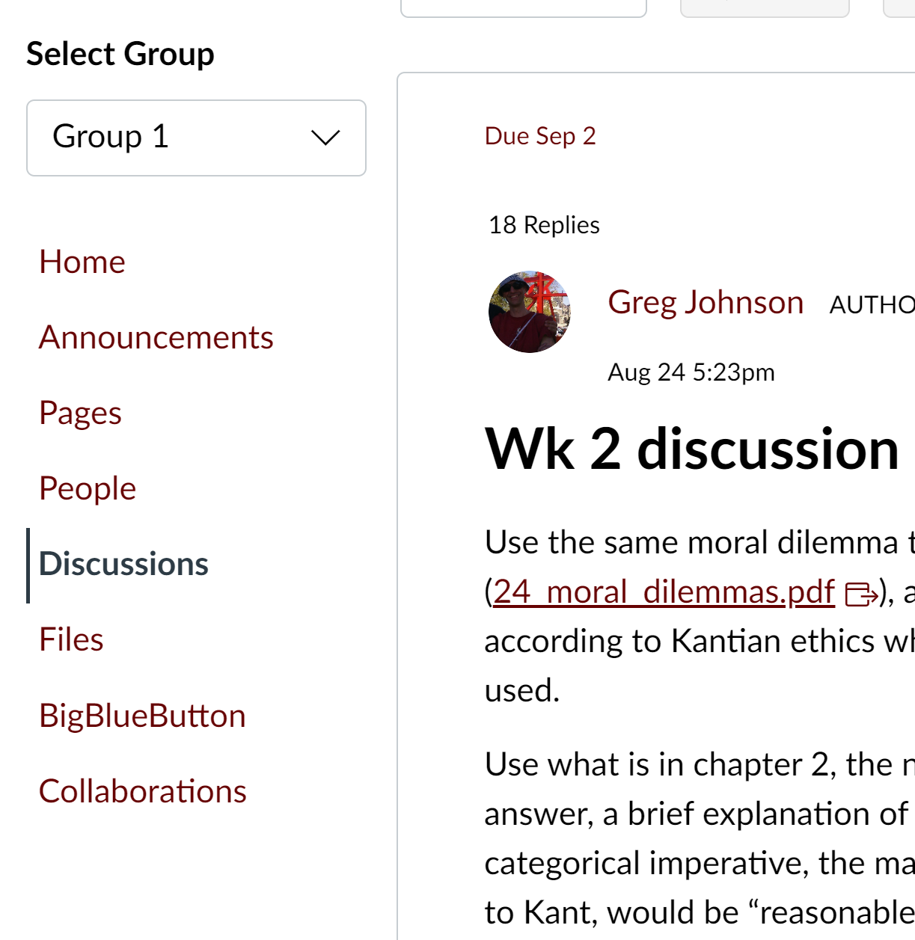Click the chevron in Group 1 dropdown
This screenshot has width=915, height=940.
325,138
